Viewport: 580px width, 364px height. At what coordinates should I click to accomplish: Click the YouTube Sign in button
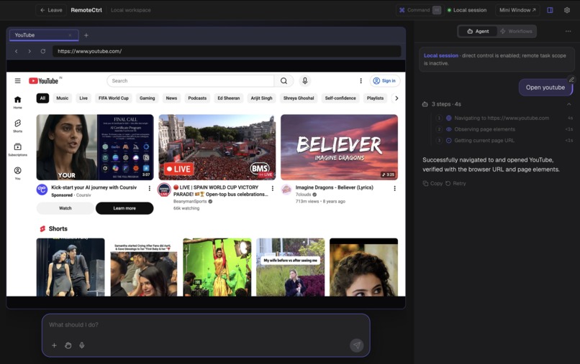coord(385,81)
